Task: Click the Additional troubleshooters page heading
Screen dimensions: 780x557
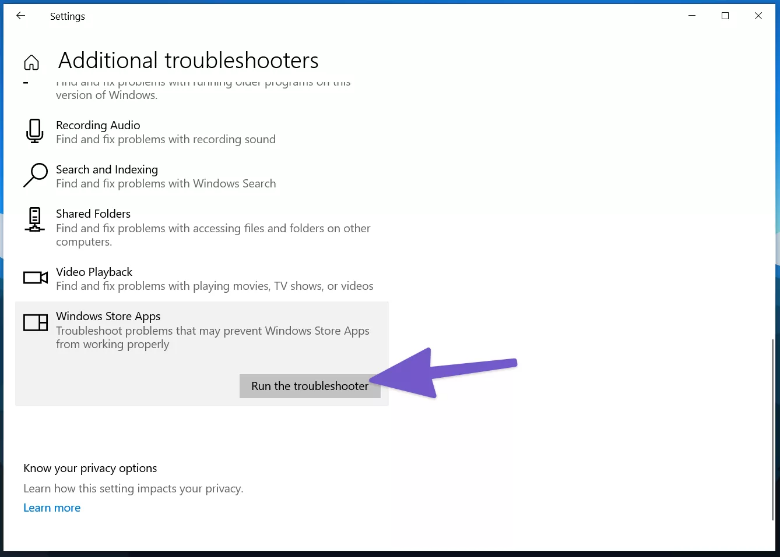Action: [x=188, y=61]
